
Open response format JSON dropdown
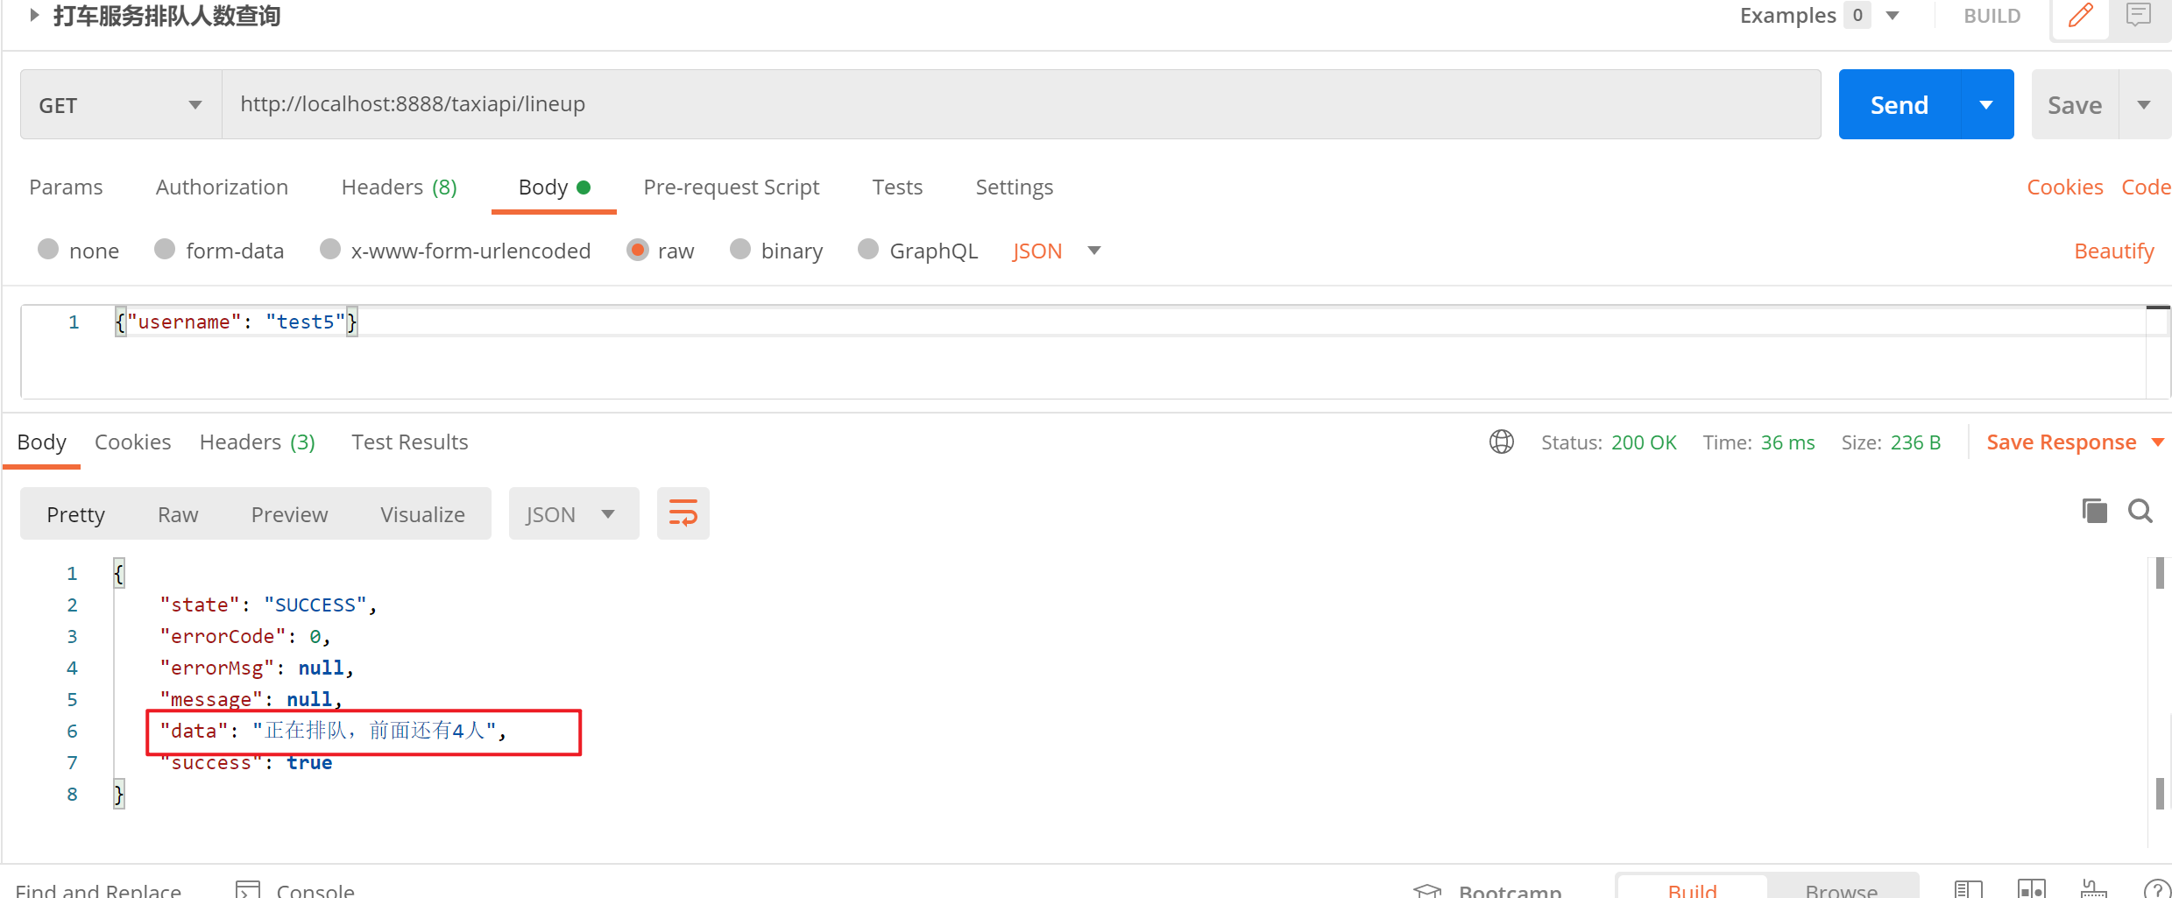[x=573, y=513]
